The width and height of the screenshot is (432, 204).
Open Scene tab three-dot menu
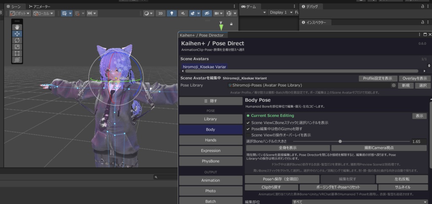pyautogui.click(x=235, y=6)
